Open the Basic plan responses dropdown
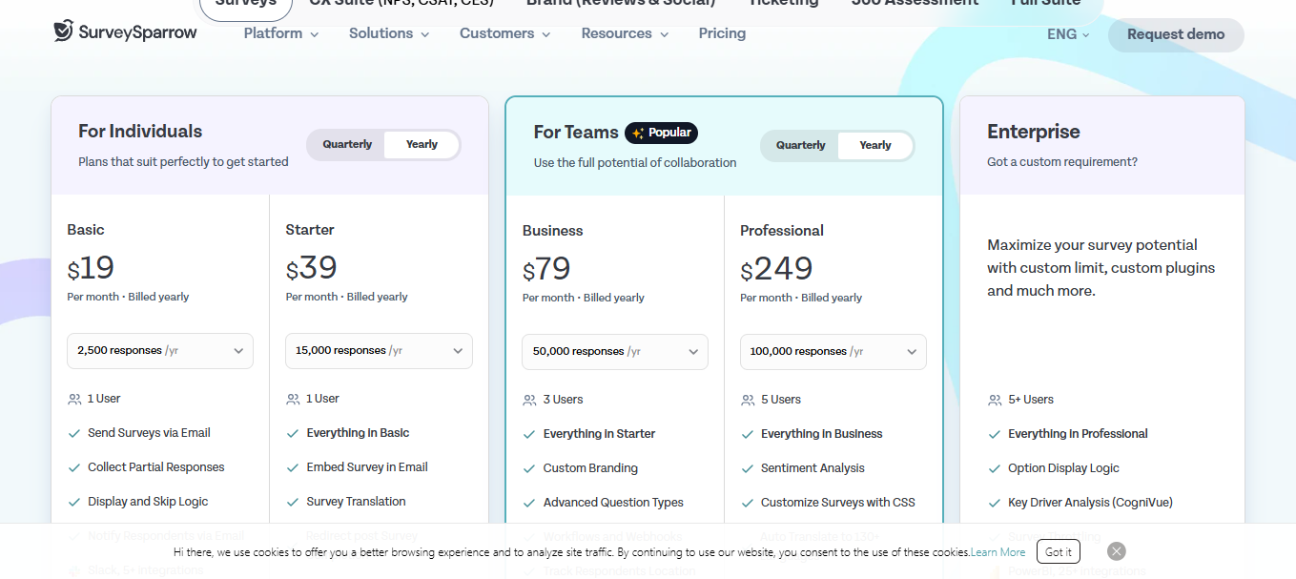Viewport: 1296px width, 579px height. [x=160, y=351]
